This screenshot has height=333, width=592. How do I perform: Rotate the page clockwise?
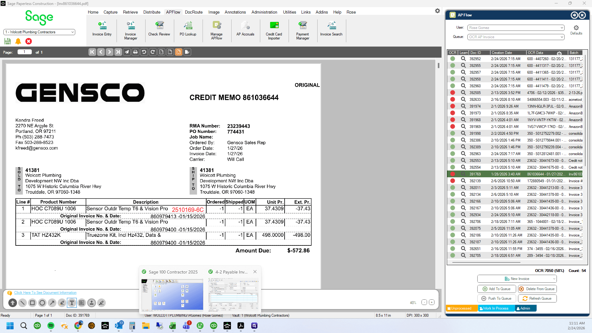pyautogui.click(x=153, y=52)
